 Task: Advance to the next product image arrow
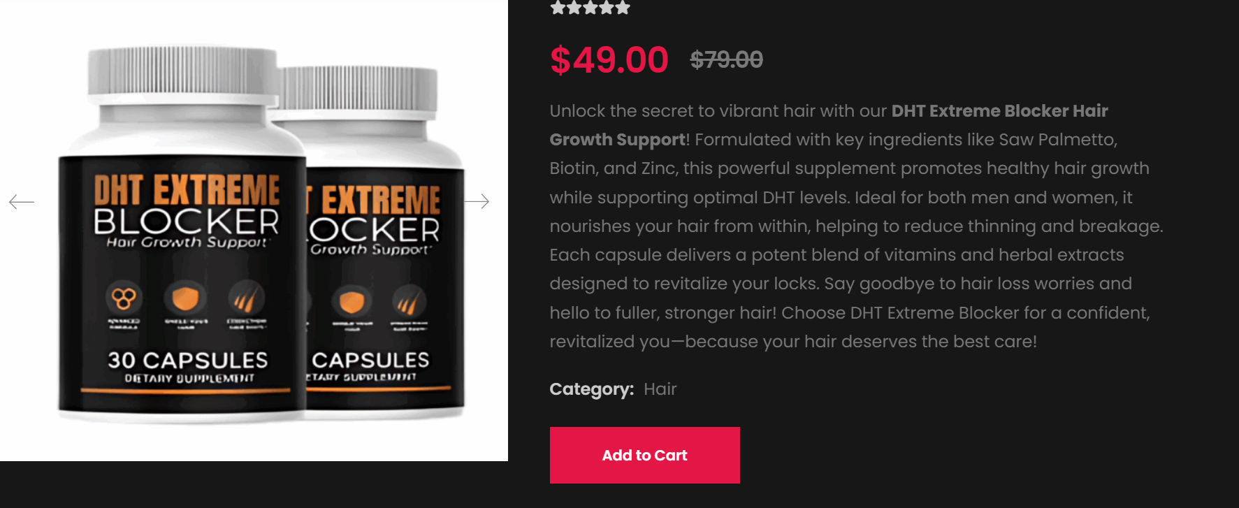477,202
